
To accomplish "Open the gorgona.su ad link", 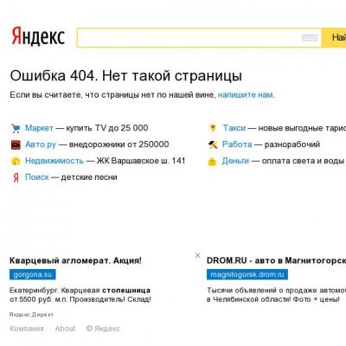I will click(x=33, y=274).
